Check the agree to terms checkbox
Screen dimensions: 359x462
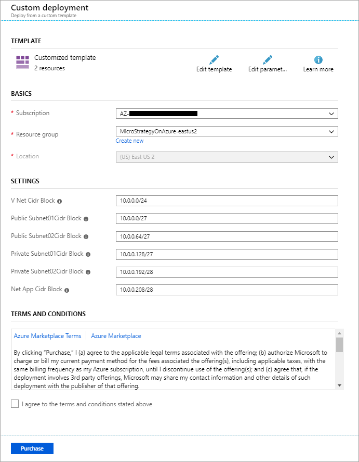(x=15, y=404)
